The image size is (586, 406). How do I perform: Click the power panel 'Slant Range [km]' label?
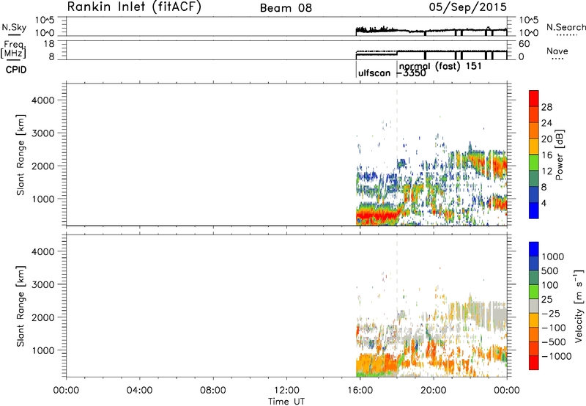click(x=21, y=155)
